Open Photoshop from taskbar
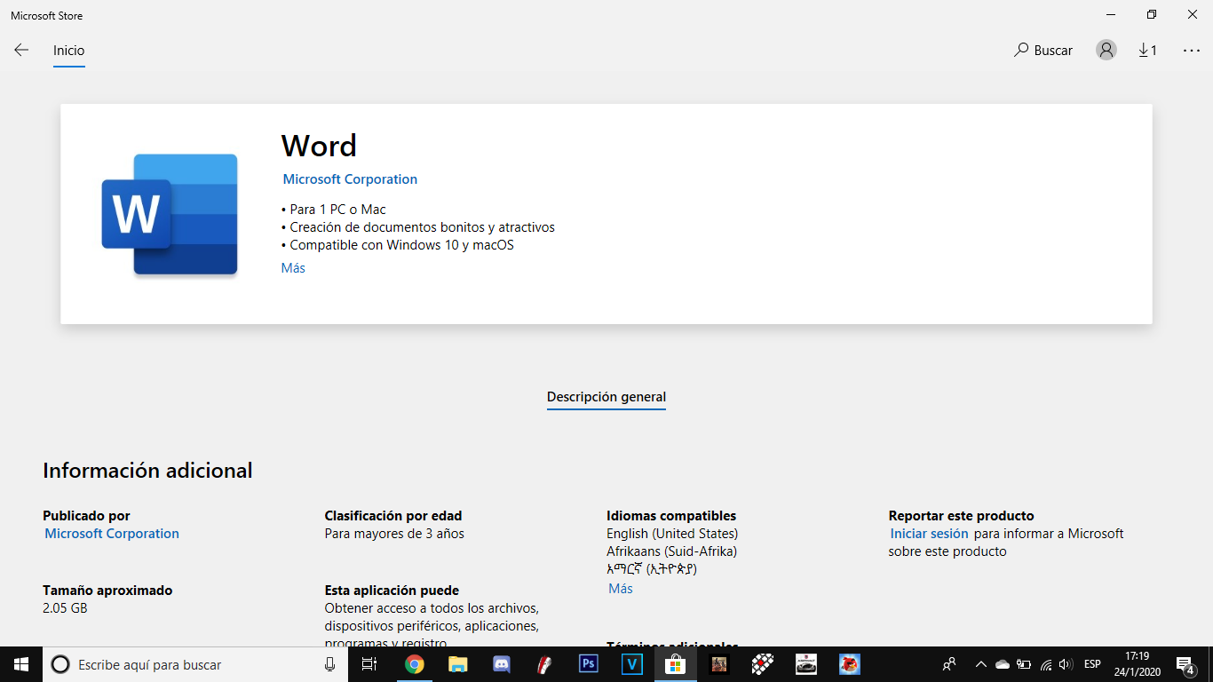The height and width of the screenshot is (682, 1213). pos(588,664)
